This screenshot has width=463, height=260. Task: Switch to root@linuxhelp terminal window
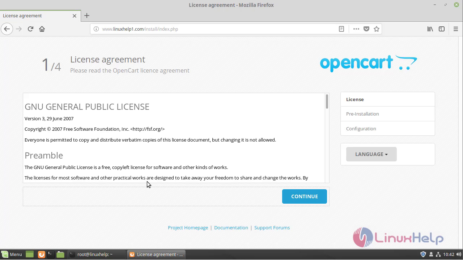coord(96,254)
